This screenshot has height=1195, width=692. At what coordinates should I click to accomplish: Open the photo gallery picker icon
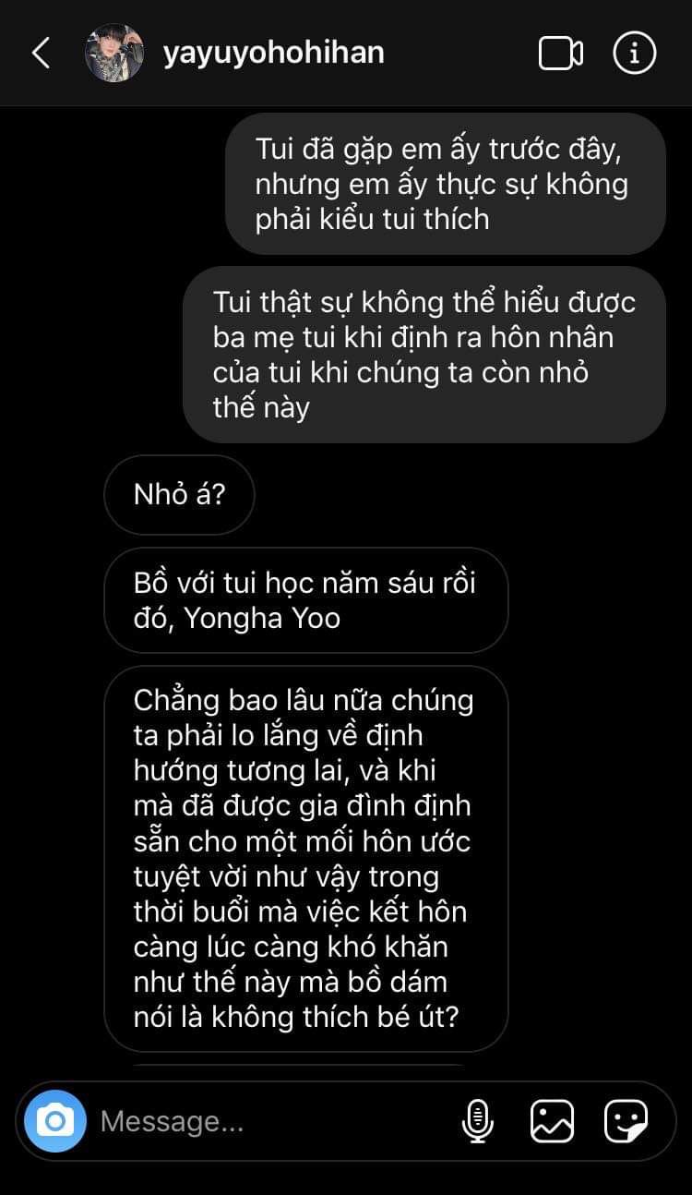pos(552,1121)
